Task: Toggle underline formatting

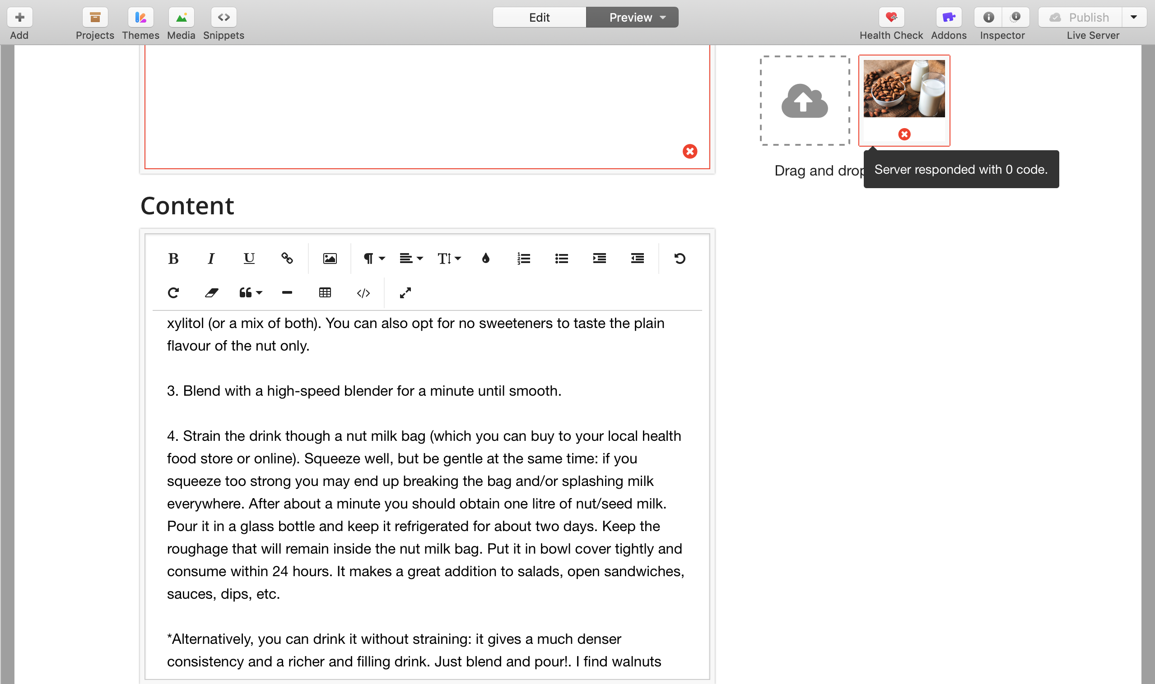Action: click(249, 259)
